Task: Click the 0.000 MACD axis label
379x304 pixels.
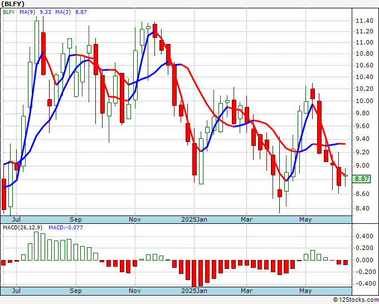Action: pos(365,261)
